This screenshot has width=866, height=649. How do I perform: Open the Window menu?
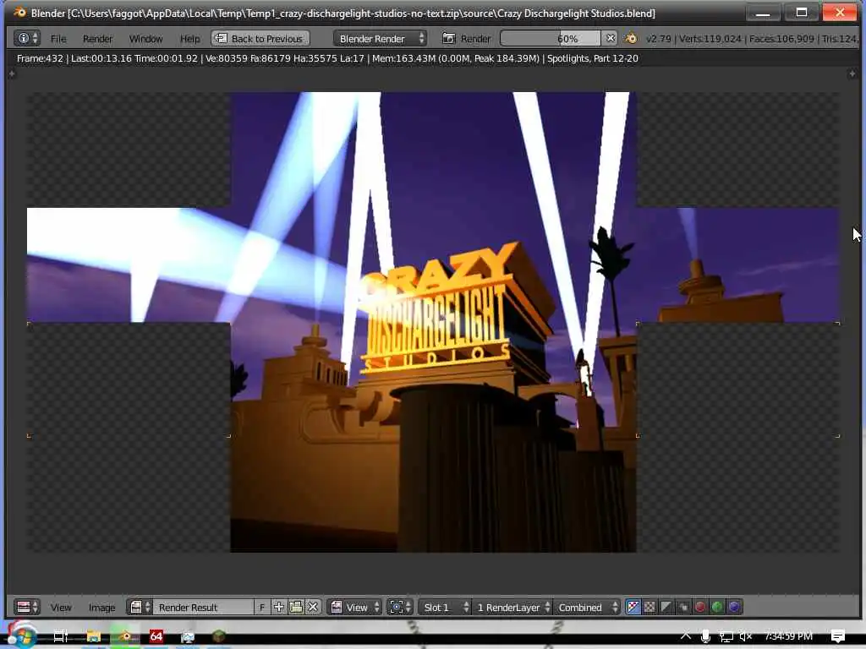[x=145, y=39]
